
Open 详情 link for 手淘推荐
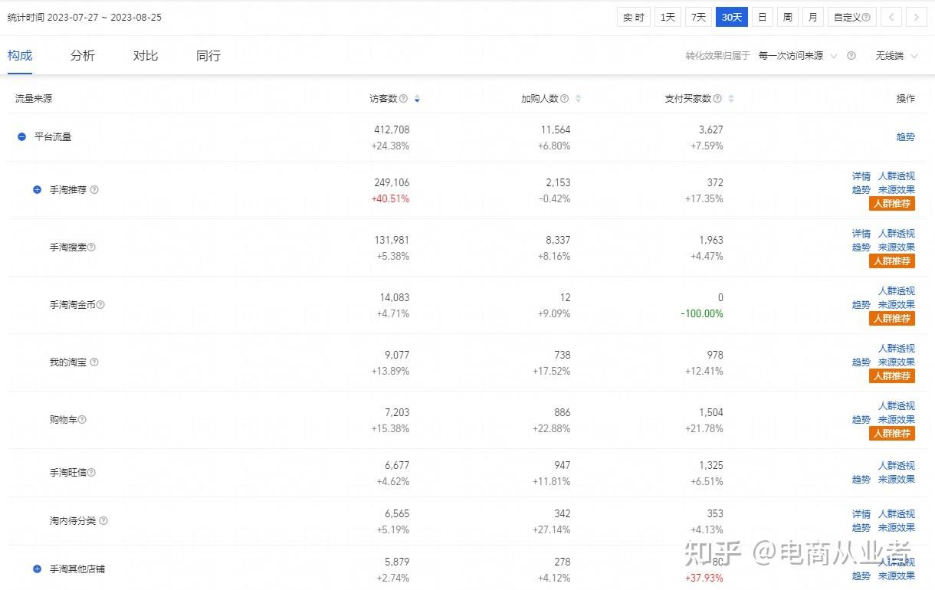click(861, 176)
